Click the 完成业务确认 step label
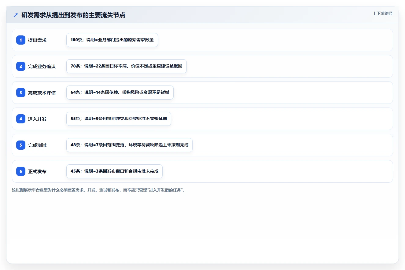 [42, 66]
